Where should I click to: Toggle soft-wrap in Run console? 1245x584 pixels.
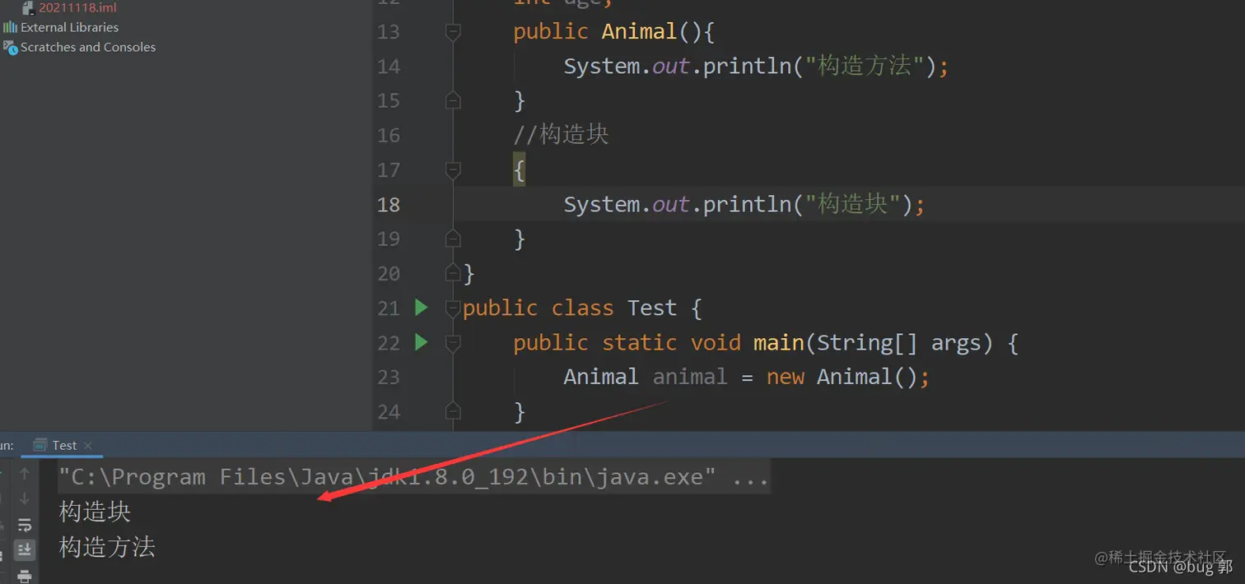click(x=25, y=524)
